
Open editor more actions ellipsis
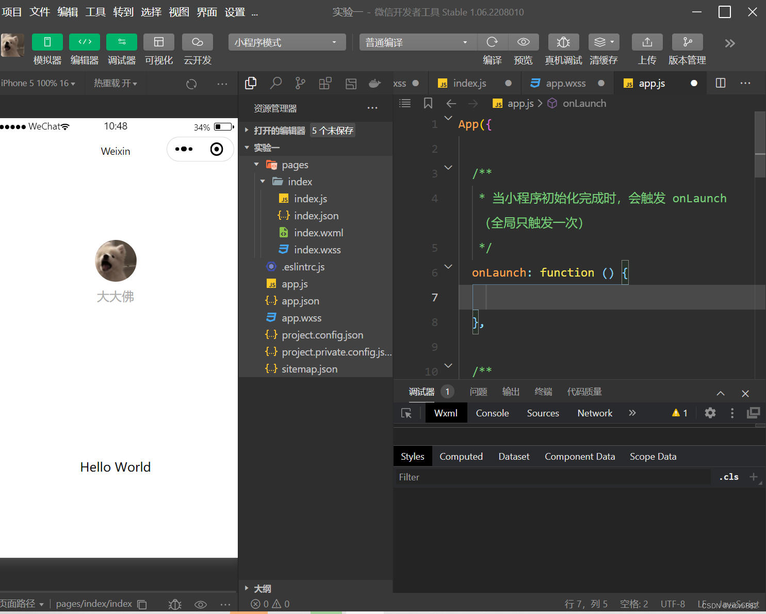coord(745,83)
